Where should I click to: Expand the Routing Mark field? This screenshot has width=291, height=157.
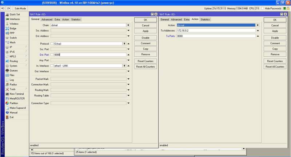pyautogui.click(x=128, y=90)
